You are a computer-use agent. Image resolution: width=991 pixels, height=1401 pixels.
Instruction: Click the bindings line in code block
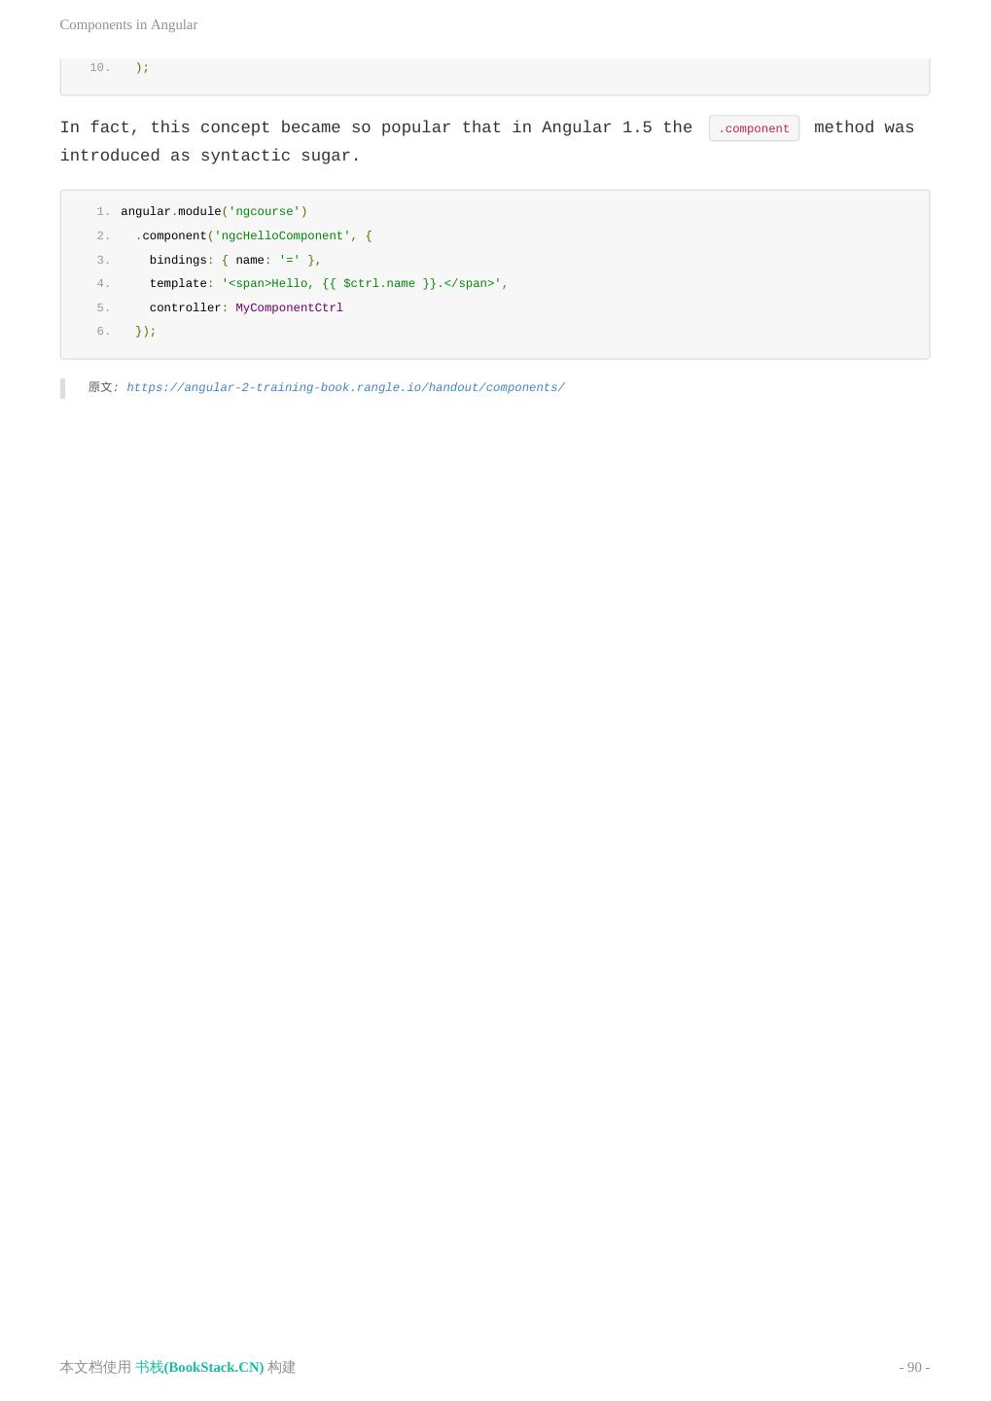coord(234,260)
